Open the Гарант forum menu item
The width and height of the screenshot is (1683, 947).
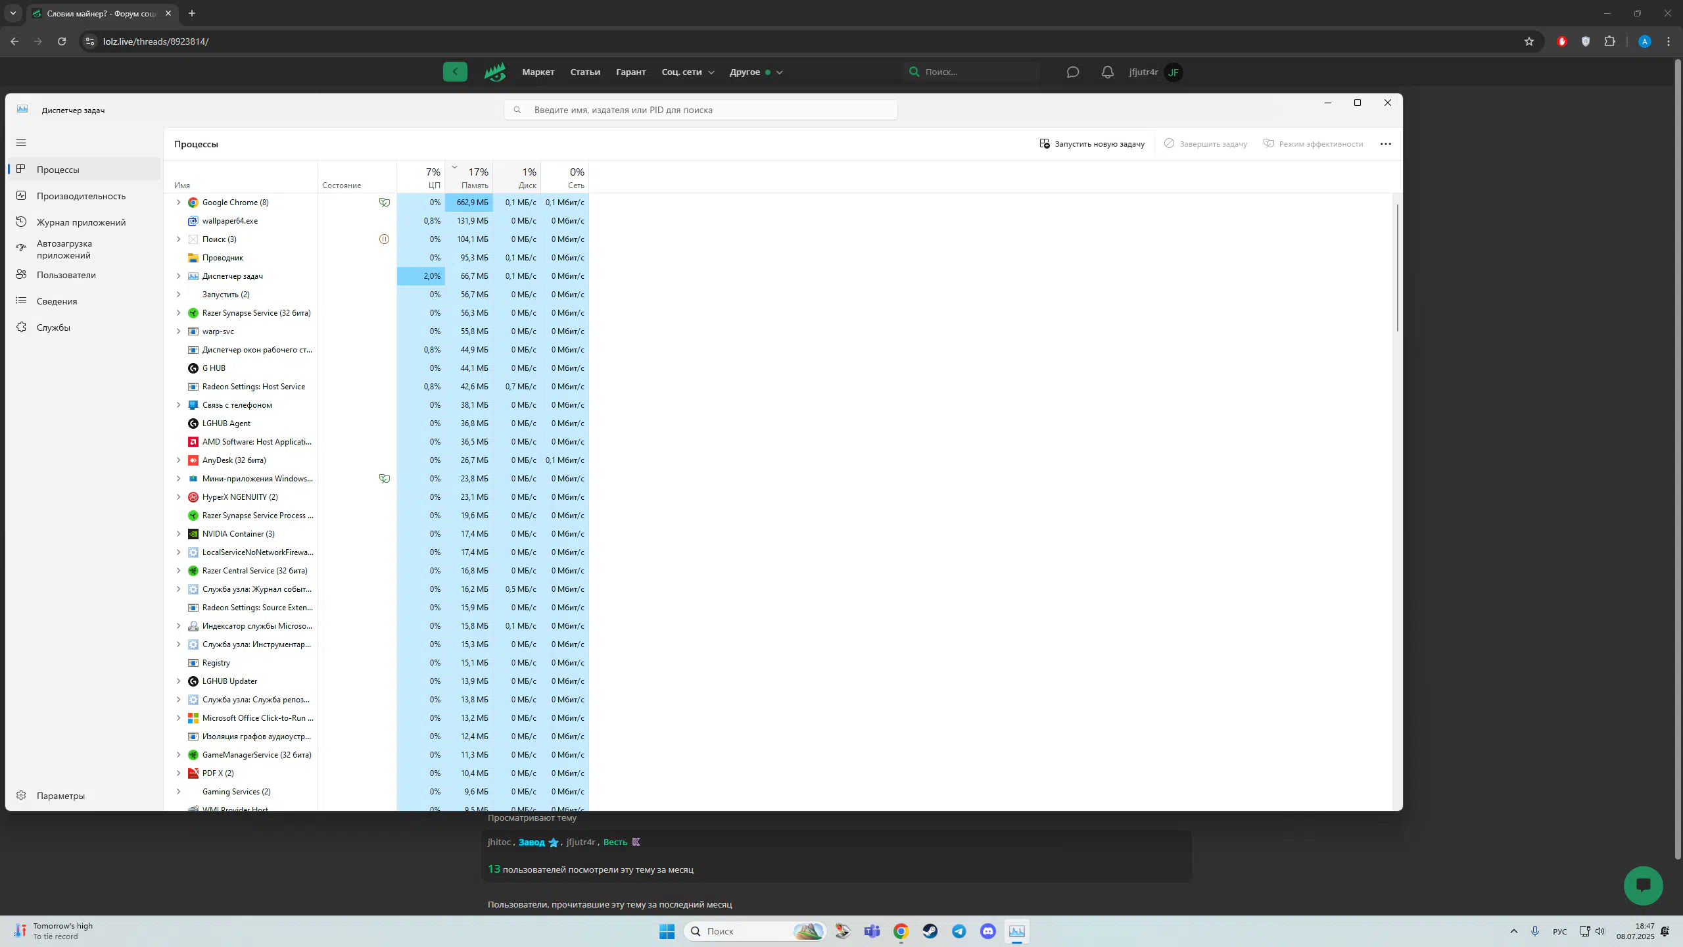pyautogui.click(x=630, y=72)
